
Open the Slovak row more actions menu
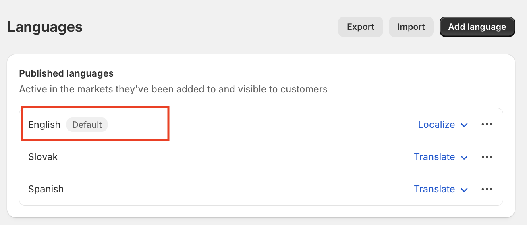point(487,157)
